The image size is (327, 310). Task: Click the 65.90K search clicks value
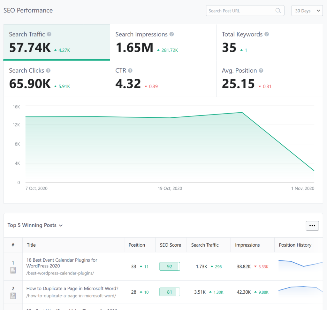click(x=30, y=84)
